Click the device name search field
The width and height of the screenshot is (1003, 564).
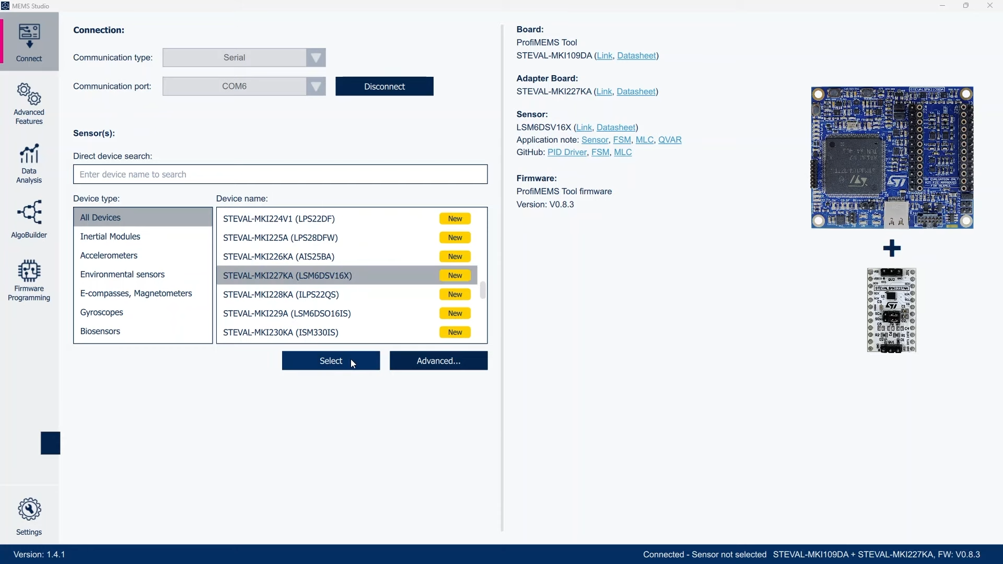pos(281,174)
